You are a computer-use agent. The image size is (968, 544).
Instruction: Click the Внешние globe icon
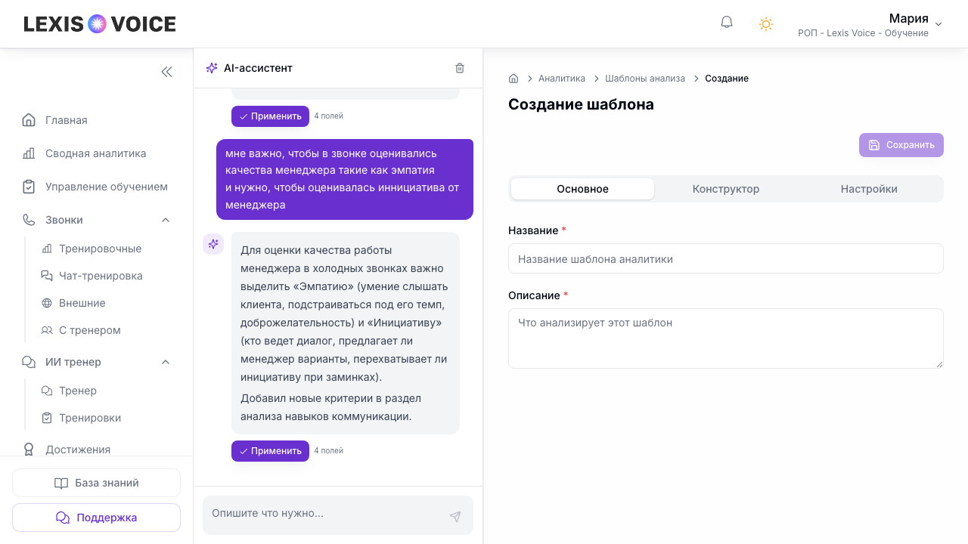pos(47,303)
